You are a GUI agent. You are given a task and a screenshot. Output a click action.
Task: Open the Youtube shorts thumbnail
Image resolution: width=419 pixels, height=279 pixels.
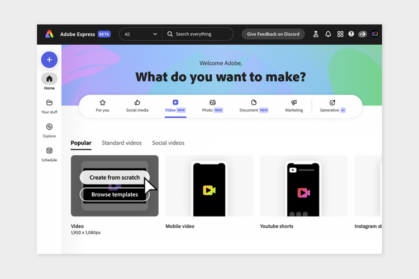[x=304, y=186]
